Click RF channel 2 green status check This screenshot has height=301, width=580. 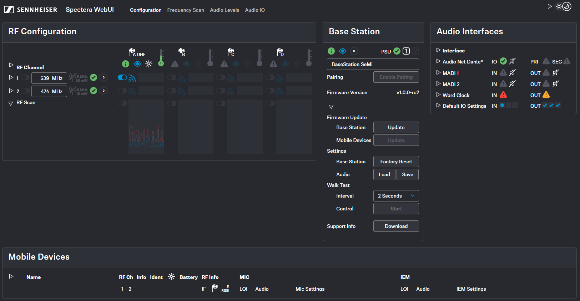coord(94,91)
